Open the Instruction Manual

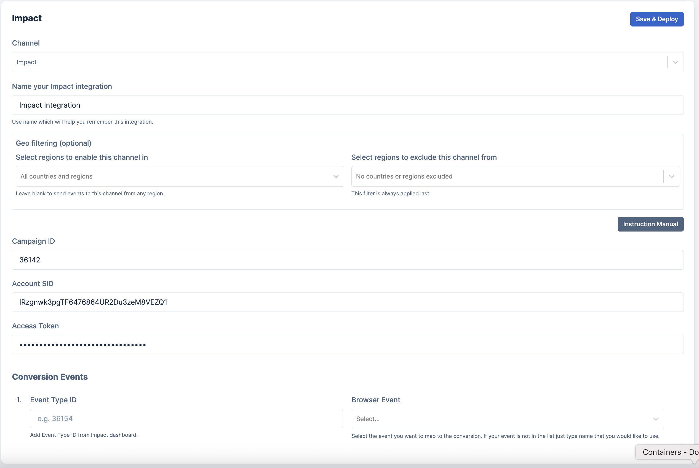[650, 224]
